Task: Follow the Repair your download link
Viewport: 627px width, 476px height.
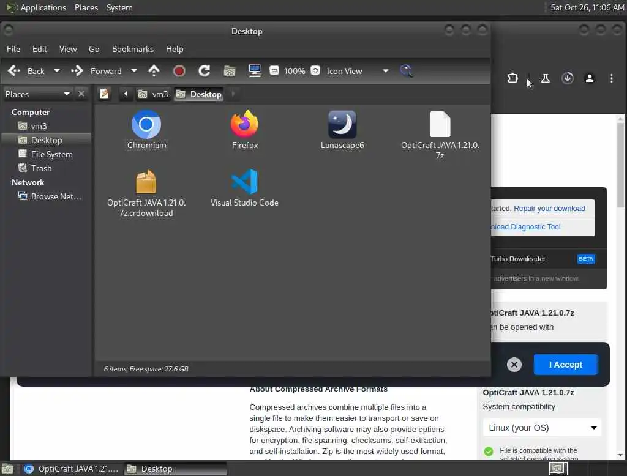Action: [549, 208]
